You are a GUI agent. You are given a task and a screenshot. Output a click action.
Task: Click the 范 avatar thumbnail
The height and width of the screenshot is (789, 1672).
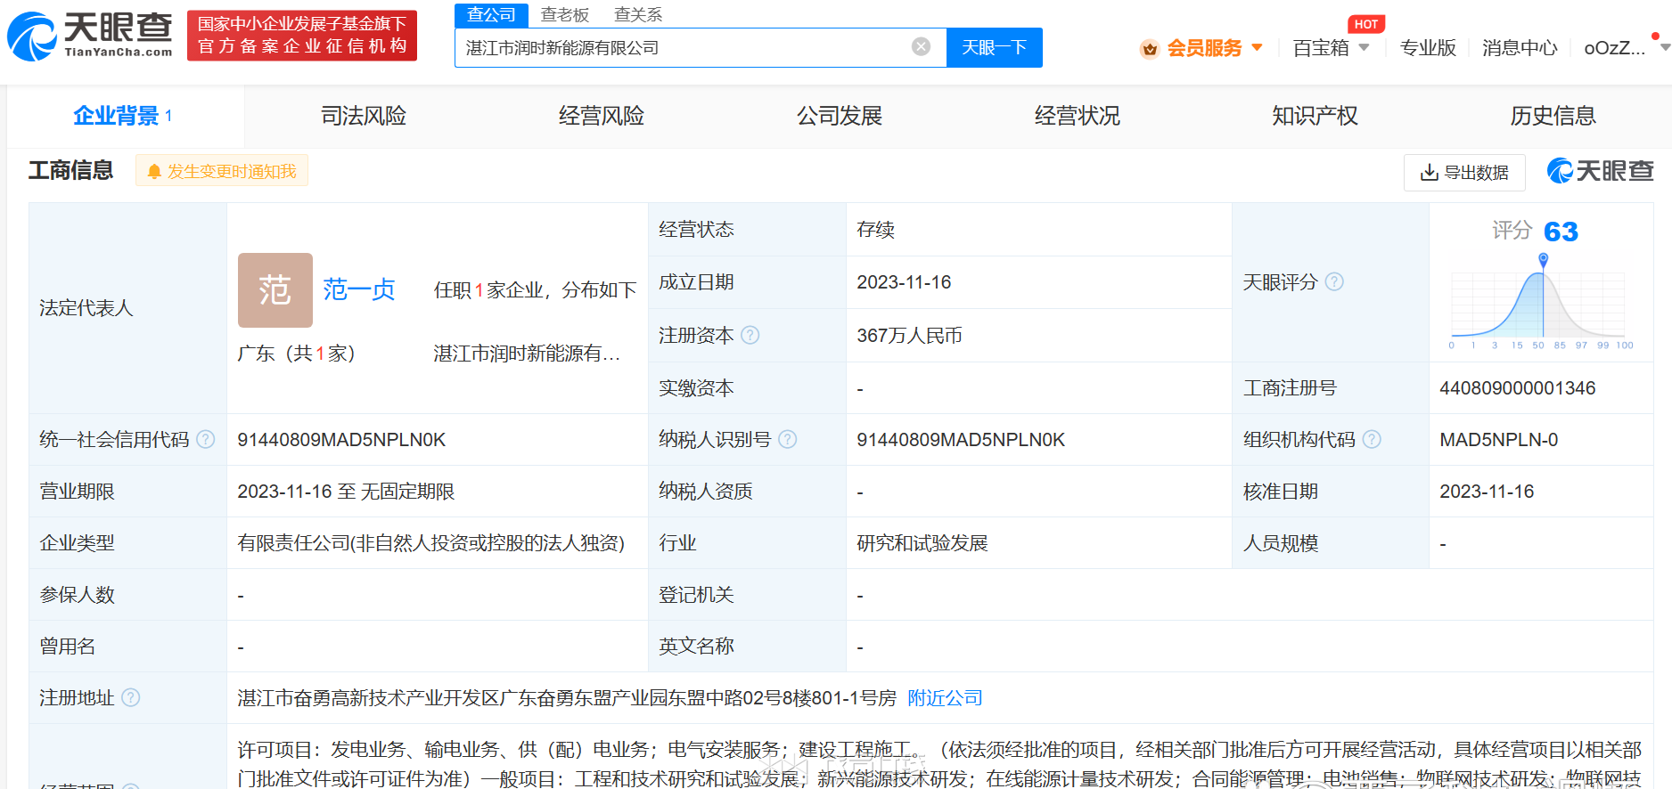[x=275, y=290]
